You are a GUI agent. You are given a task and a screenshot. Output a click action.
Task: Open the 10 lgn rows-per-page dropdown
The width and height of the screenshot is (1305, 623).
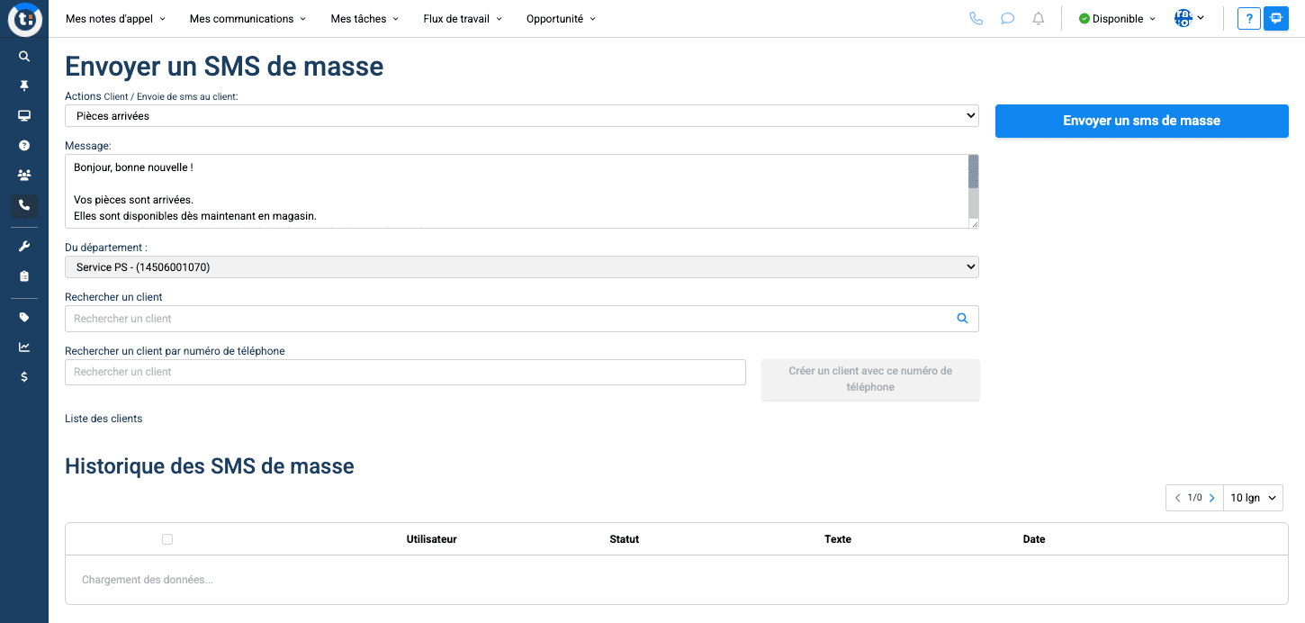(1253, 498)
